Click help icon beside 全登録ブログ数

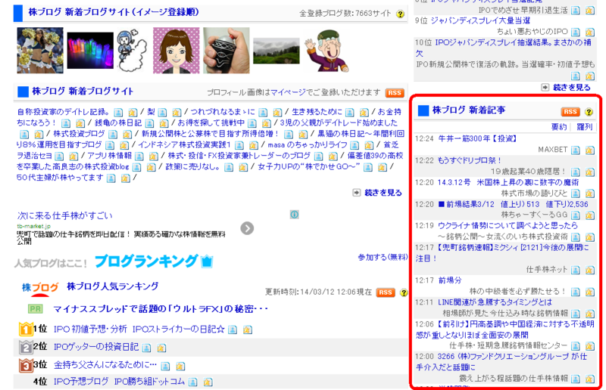[401, 14]
